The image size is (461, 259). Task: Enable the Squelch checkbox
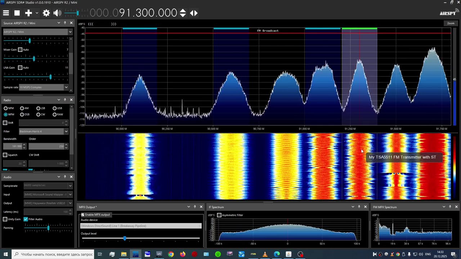[x=5, y=155]
